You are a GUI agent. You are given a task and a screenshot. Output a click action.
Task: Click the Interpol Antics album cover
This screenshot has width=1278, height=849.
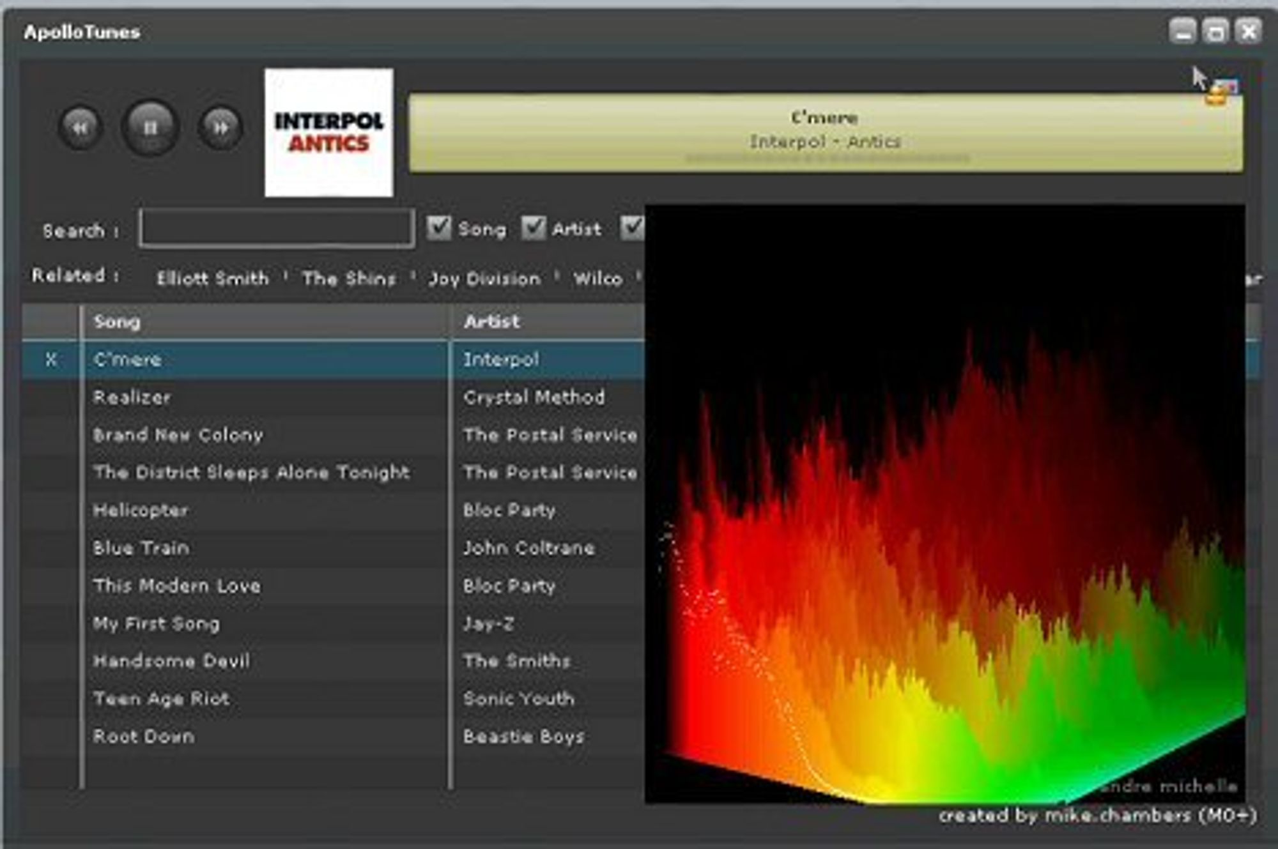[x=329, y=133]
